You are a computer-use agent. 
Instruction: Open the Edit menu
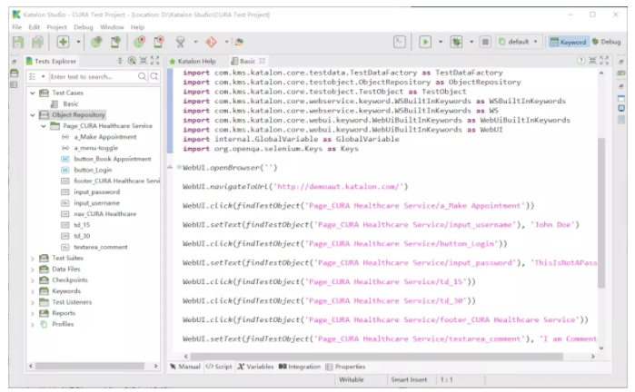pos(34,27)
